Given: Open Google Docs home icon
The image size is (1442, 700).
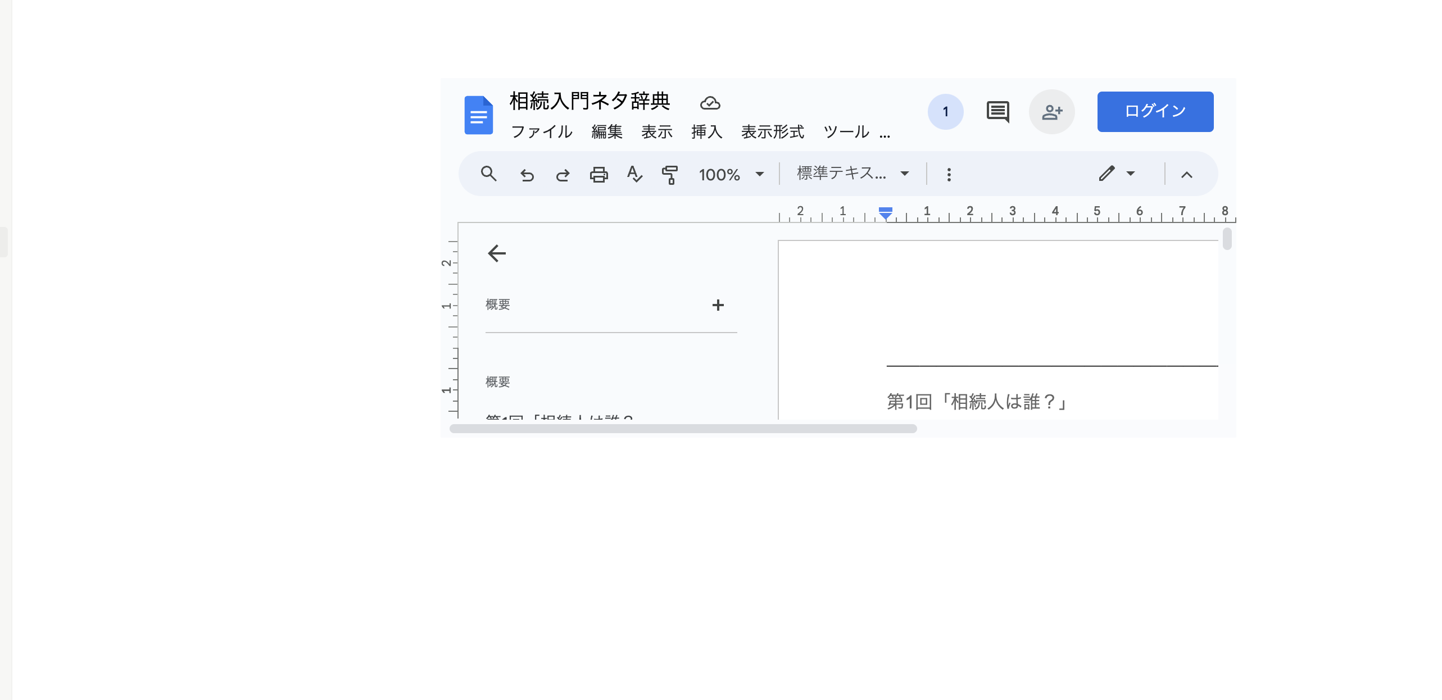Looking at the screenshot, I should click(x=478, y=115).
